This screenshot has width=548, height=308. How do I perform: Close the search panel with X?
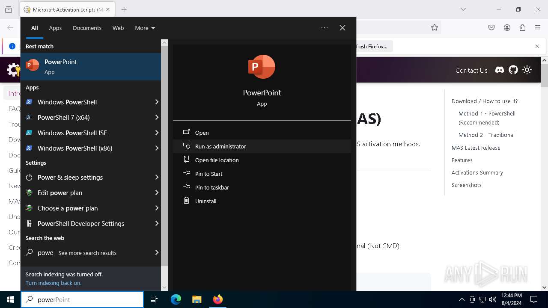pyautogui.click(x=342, y=28)
